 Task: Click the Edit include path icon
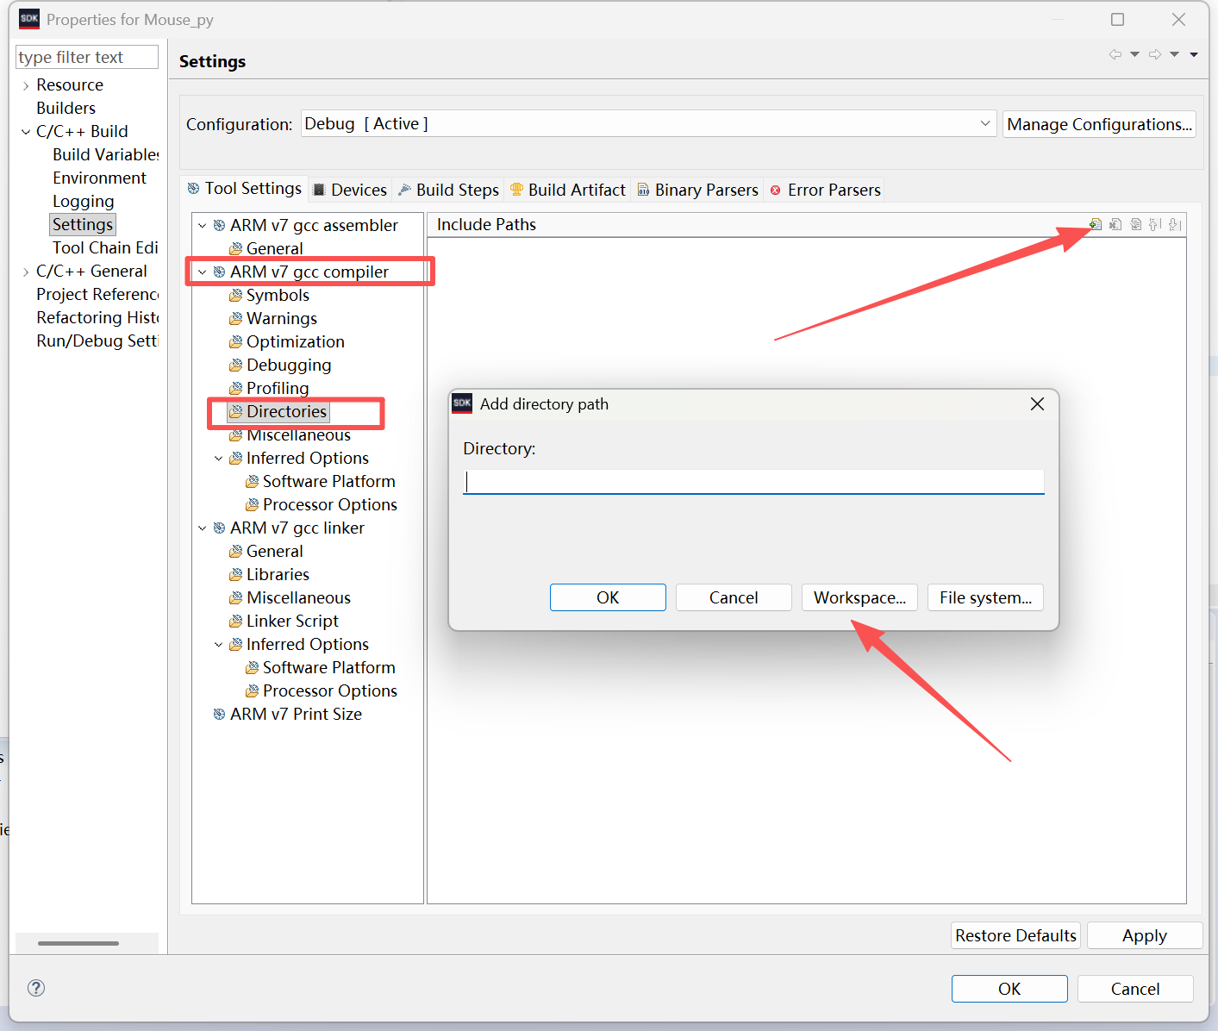click(x=1136, y=224)
